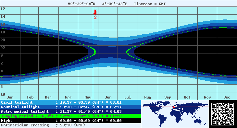Click the red Today marker label
Image resolution: width=237 pixels, height=128 pixels.
(95, 14)
